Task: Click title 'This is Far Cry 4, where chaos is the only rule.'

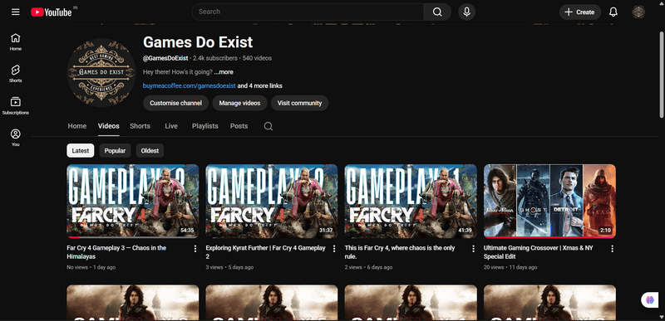Action: point(400,252)
